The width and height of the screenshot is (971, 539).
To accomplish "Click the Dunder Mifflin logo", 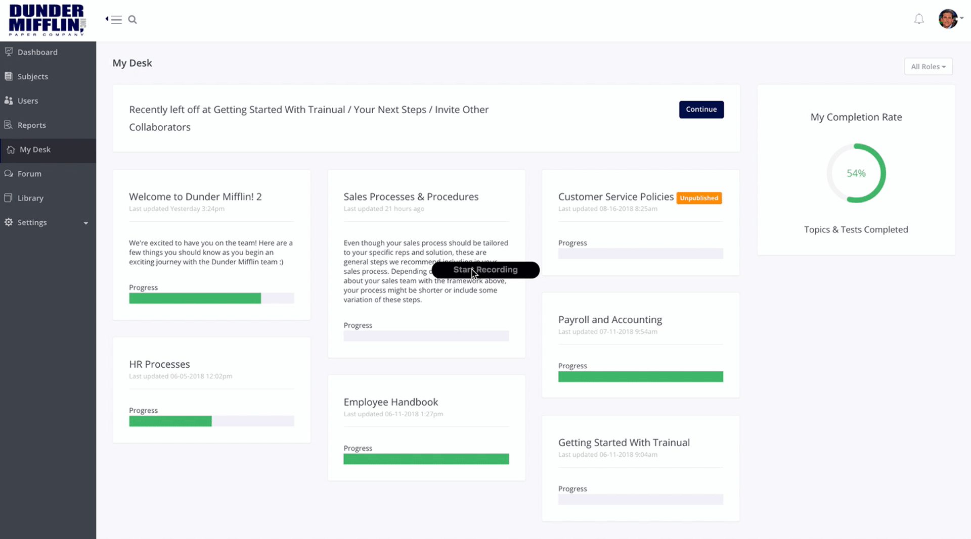I will click(47, 20).
